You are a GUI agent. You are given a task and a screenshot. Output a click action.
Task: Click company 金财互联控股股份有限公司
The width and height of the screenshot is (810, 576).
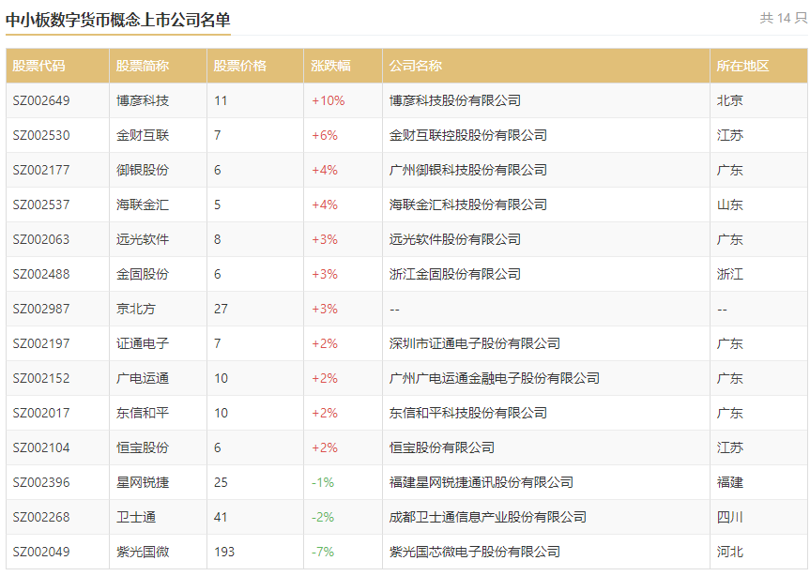[x=468, y=135]
